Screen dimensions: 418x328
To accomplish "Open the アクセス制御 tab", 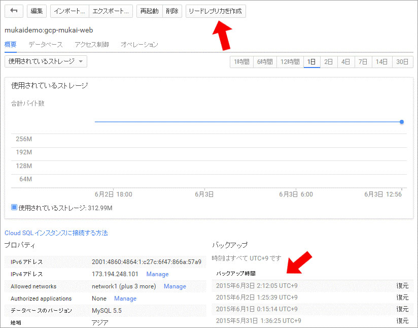I will coord(92,44).
